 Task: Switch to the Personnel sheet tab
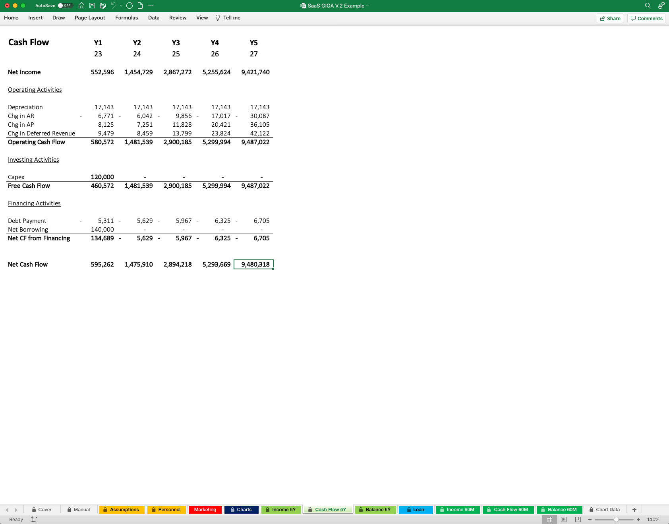[166, 510]
